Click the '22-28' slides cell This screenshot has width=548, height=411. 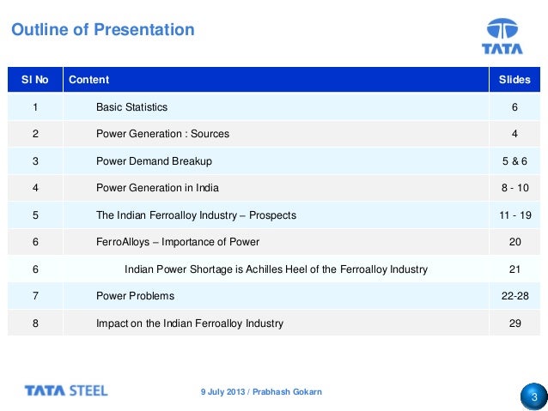pos(515,296)
